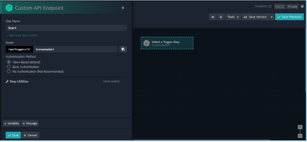Set visibility to Private

point(292,7)
